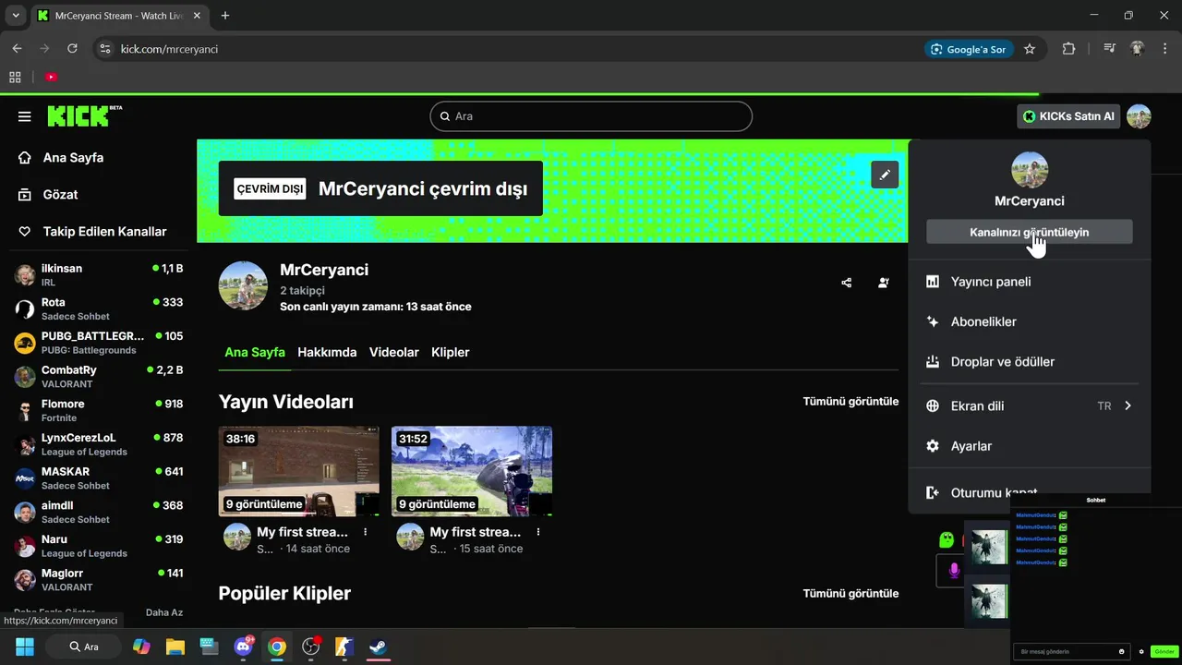Open options menu for 38:16 stream video
1182x665 pixels.
[x=366, y=532]
